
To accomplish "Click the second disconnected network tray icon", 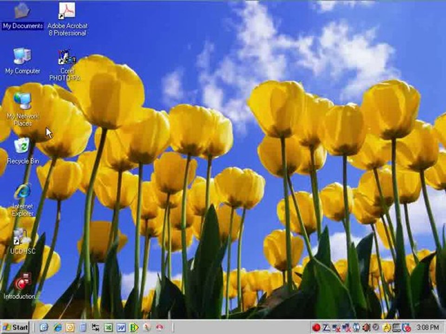I will (346, 328).
